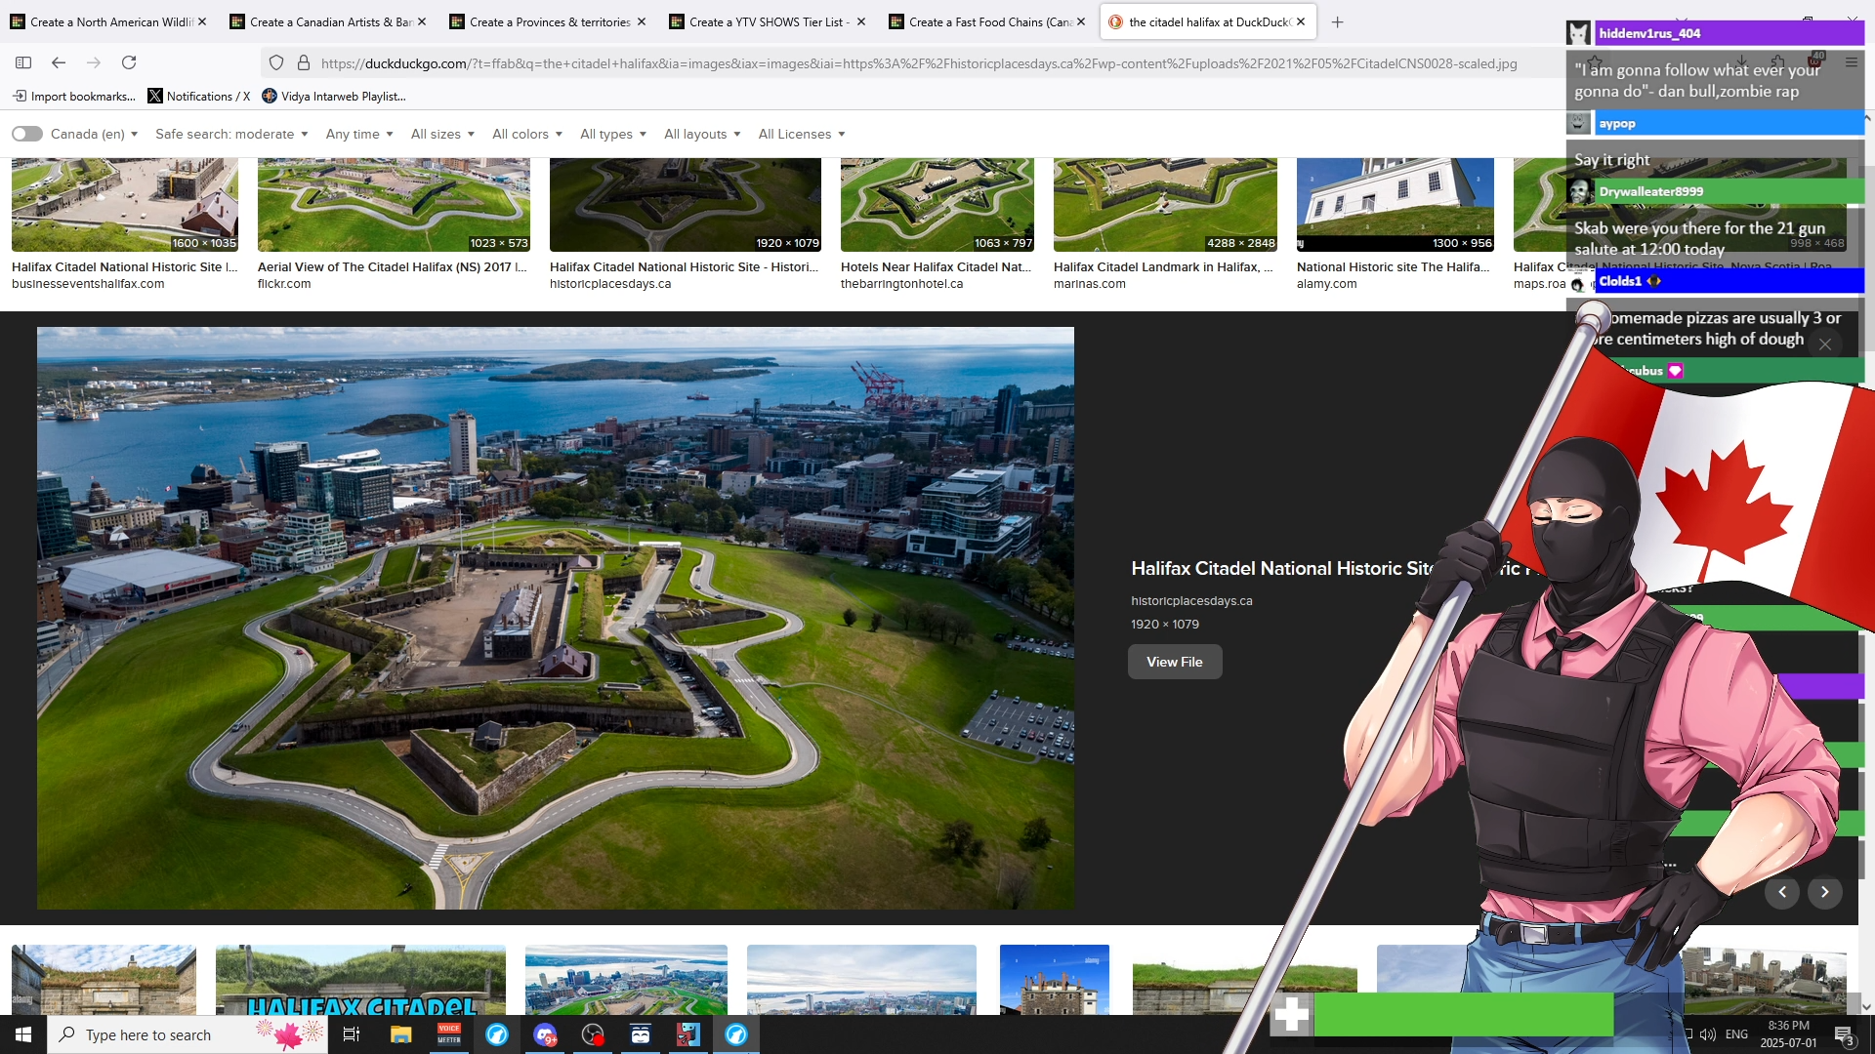
Task: Open the All types filter dropdown
Action: (613, 134)
